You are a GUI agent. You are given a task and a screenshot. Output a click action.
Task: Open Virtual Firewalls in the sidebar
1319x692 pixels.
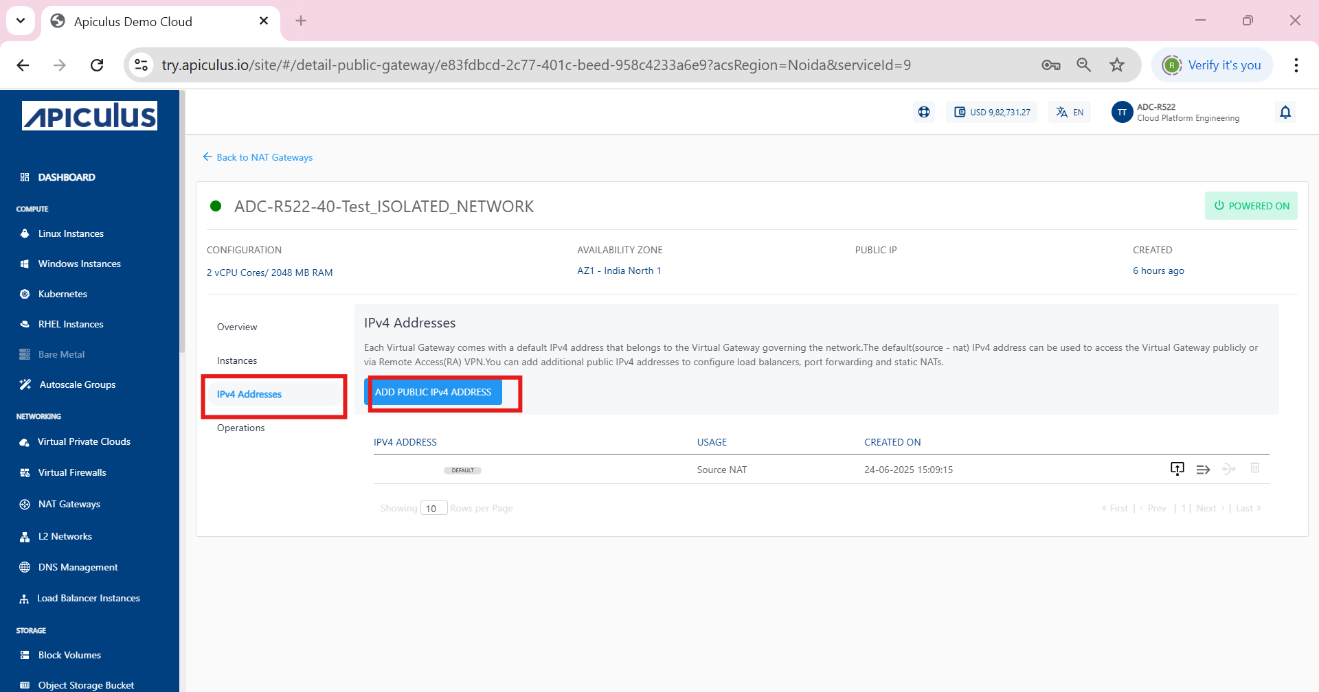pyautogui.click(x=72, y=472)
